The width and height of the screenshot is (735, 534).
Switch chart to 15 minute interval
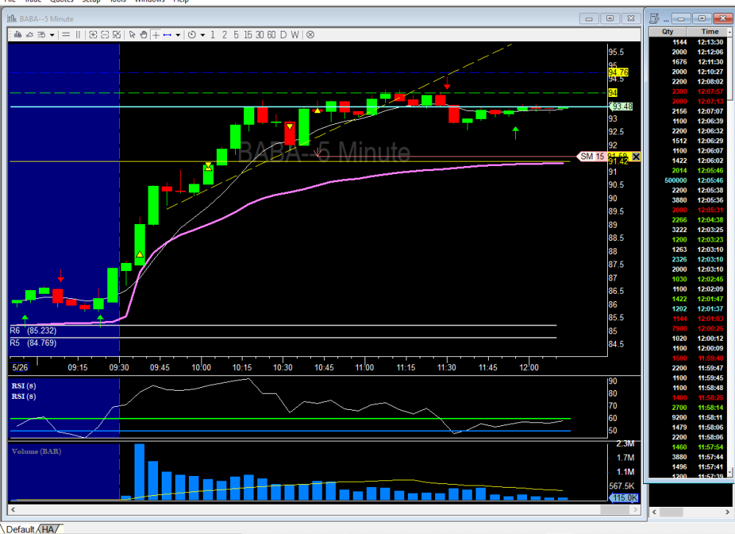click(248, 35)
